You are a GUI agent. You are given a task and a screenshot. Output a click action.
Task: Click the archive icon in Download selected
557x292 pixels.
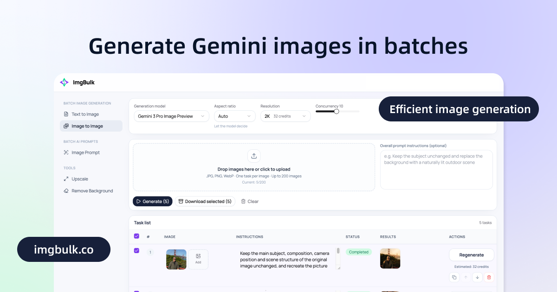tap(181, 202)
